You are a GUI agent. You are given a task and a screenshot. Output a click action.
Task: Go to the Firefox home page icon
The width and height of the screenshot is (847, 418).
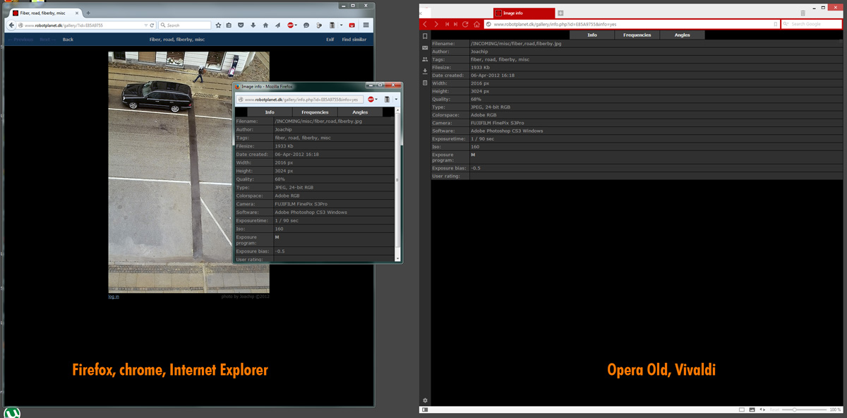(x=265, y=25)
